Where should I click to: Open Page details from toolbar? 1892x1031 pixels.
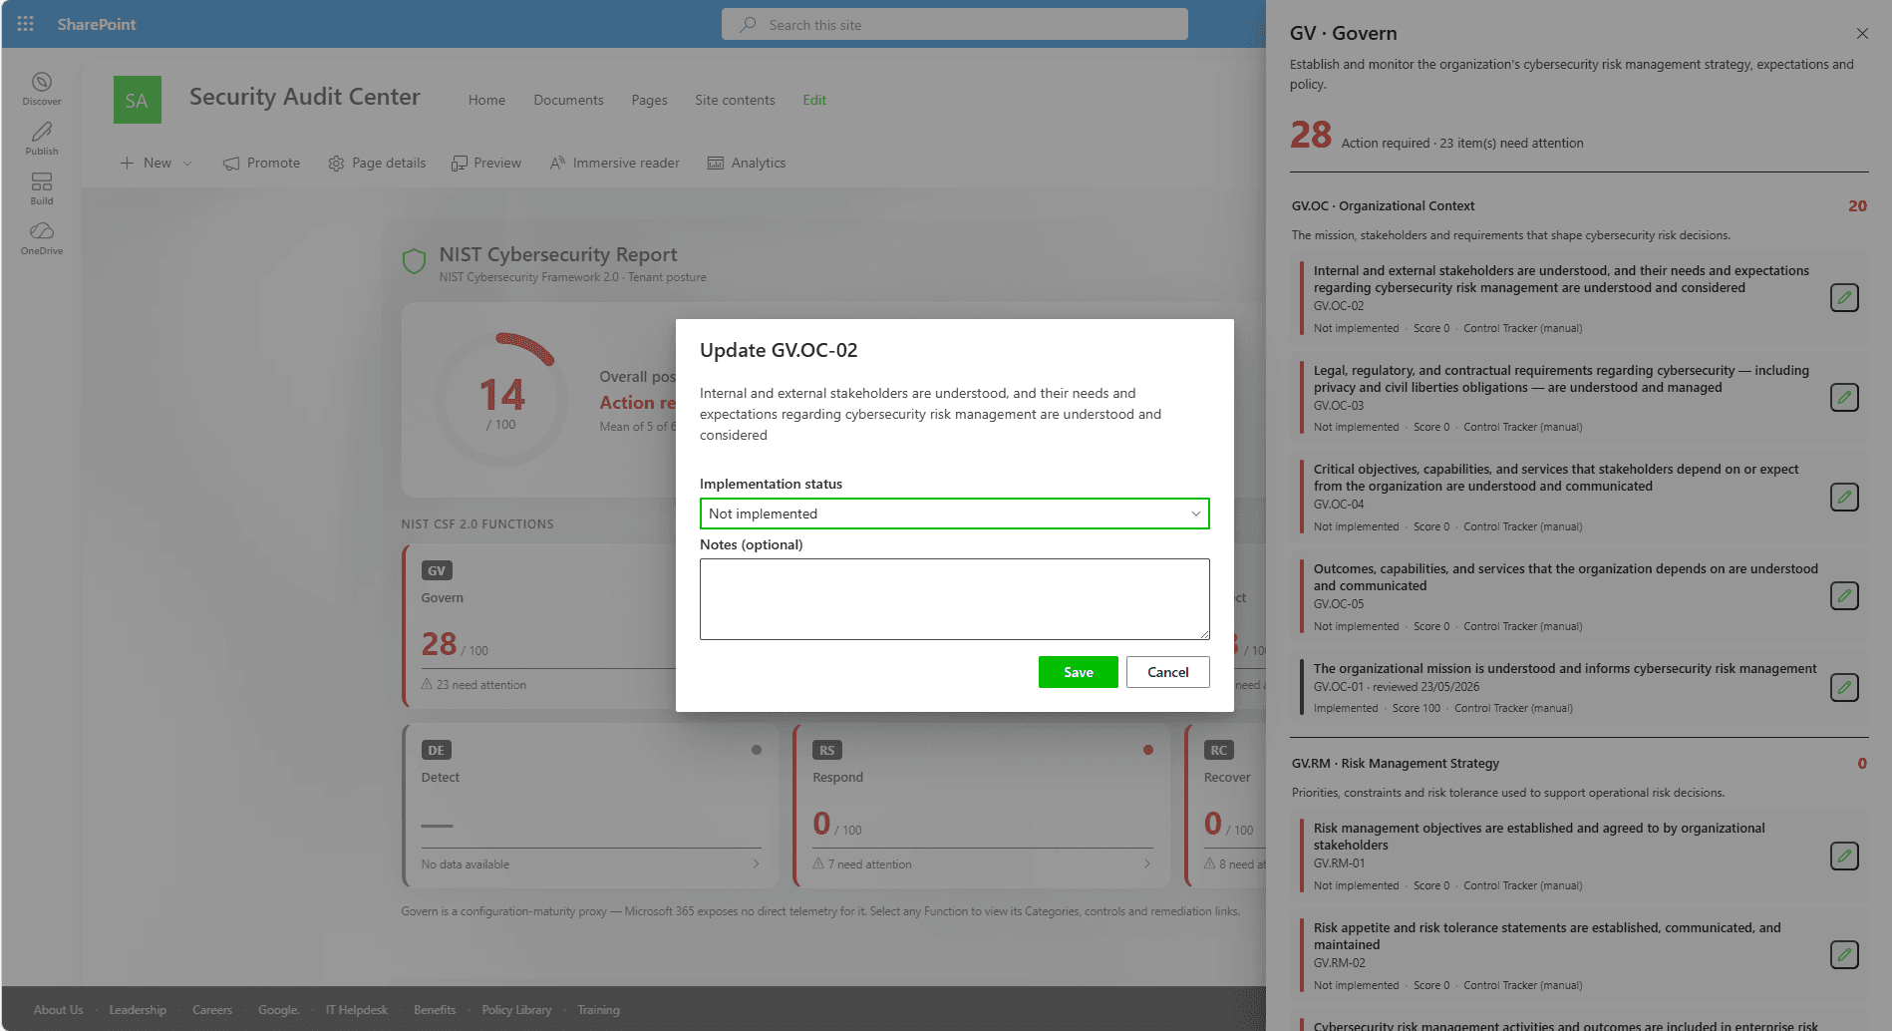[377, 163]
